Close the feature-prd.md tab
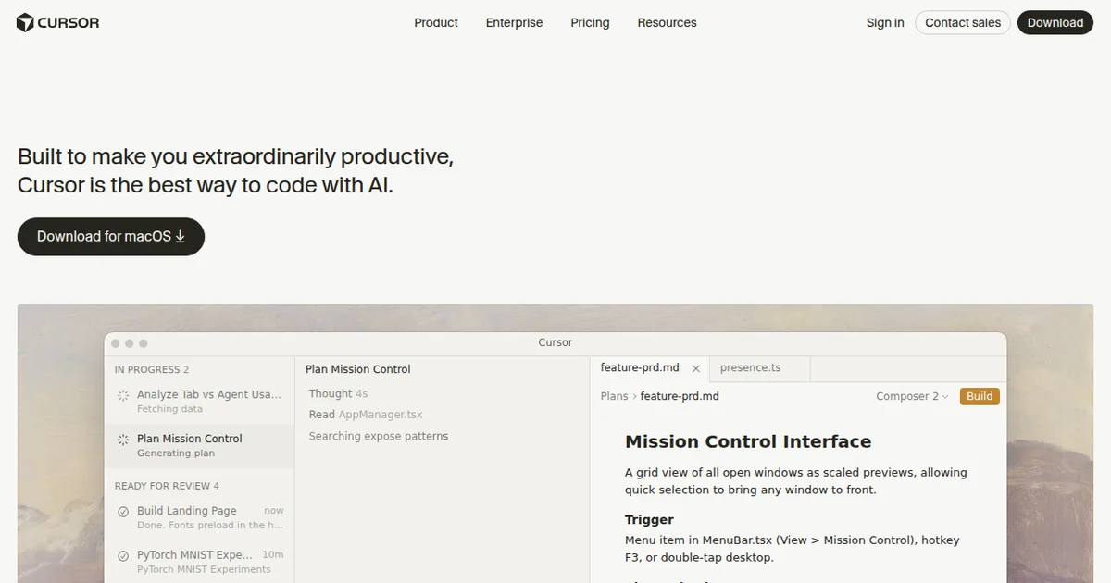 pyautogui.click(x=696, y=368)
